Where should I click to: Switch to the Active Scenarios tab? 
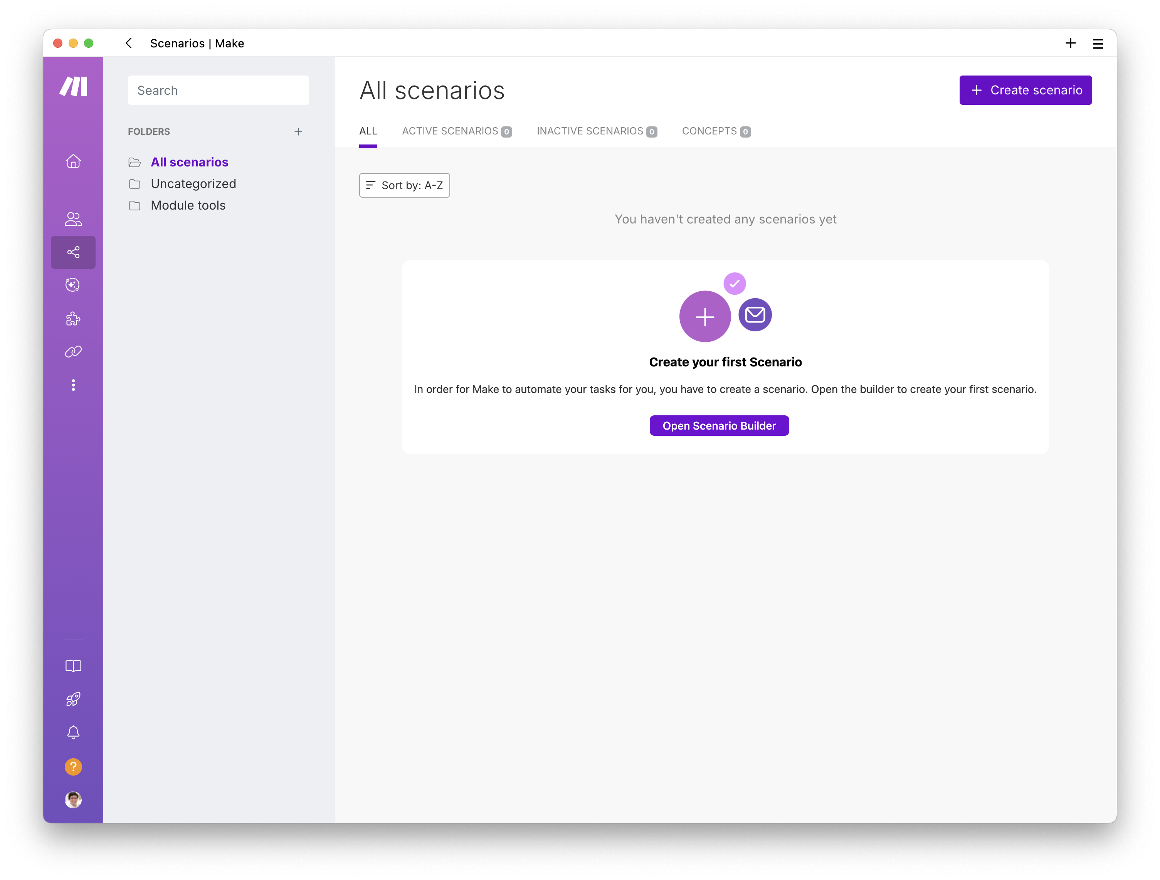pos(457,131)
